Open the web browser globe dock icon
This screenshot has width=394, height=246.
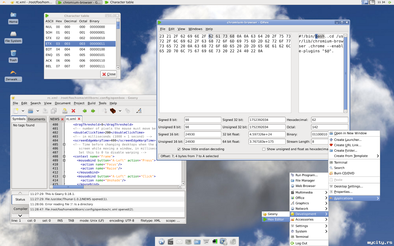pyautogui.click(x=162, y=242)
